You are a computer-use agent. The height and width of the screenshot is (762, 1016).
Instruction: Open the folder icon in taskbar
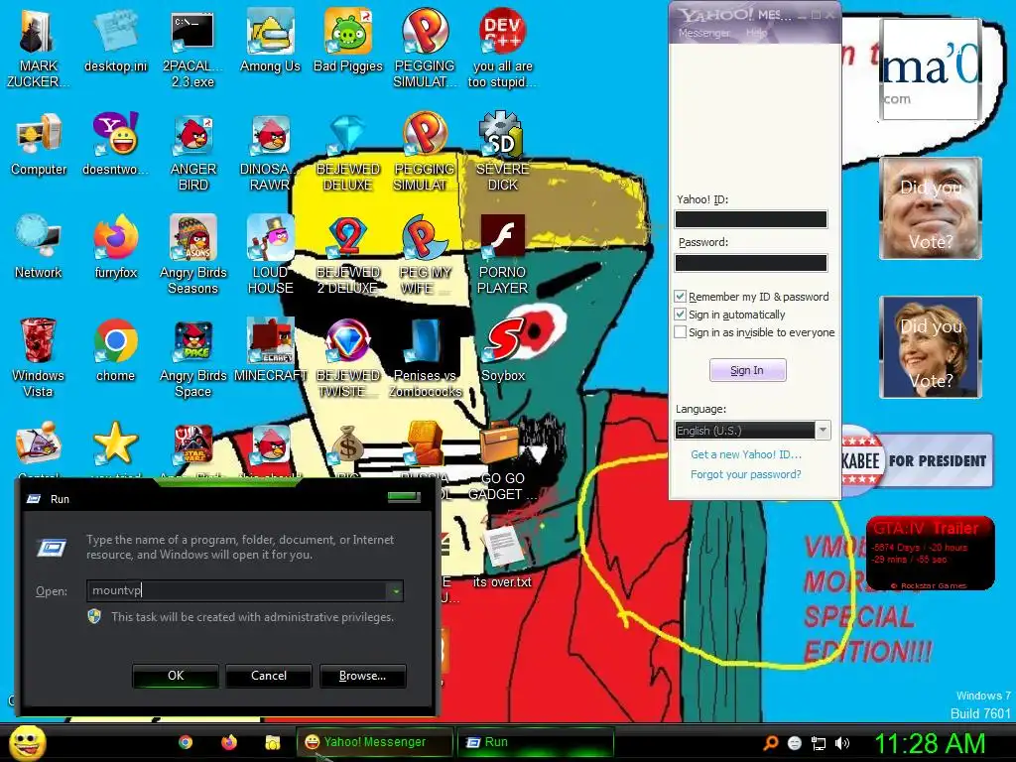click(273, 742)
